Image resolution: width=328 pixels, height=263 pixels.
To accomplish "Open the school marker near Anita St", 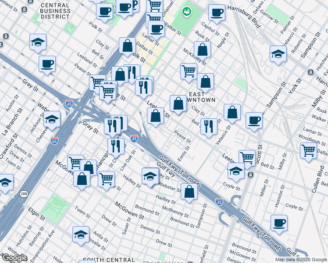I will tap(81, 235).
